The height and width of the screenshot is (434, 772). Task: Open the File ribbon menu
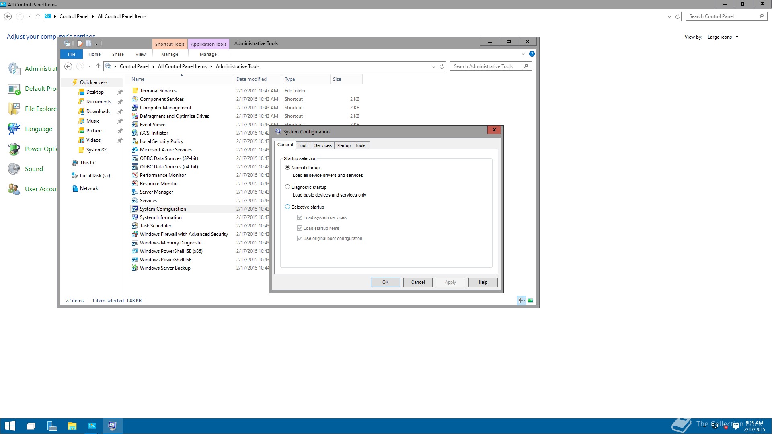72,54
